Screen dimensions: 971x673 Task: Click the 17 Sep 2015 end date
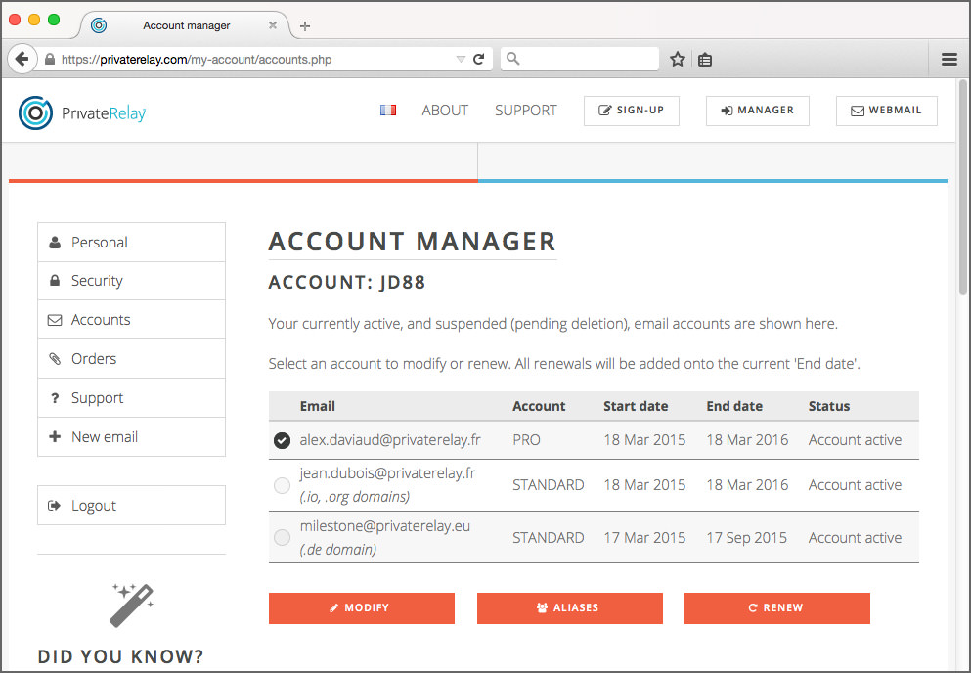pyautogui.click(x=747, y=538)
